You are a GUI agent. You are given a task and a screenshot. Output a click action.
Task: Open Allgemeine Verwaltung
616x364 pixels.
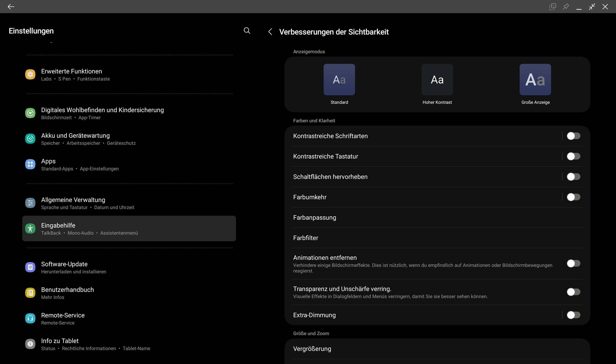(x=129, y=203)
